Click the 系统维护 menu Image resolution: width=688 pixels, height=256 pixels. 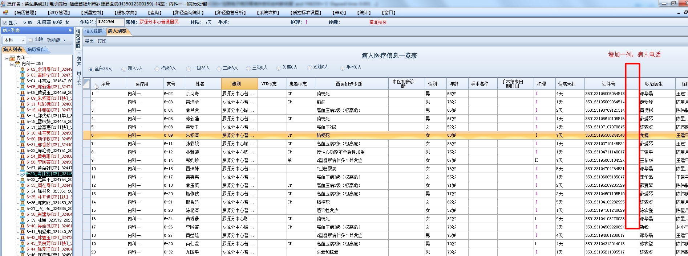268,13
